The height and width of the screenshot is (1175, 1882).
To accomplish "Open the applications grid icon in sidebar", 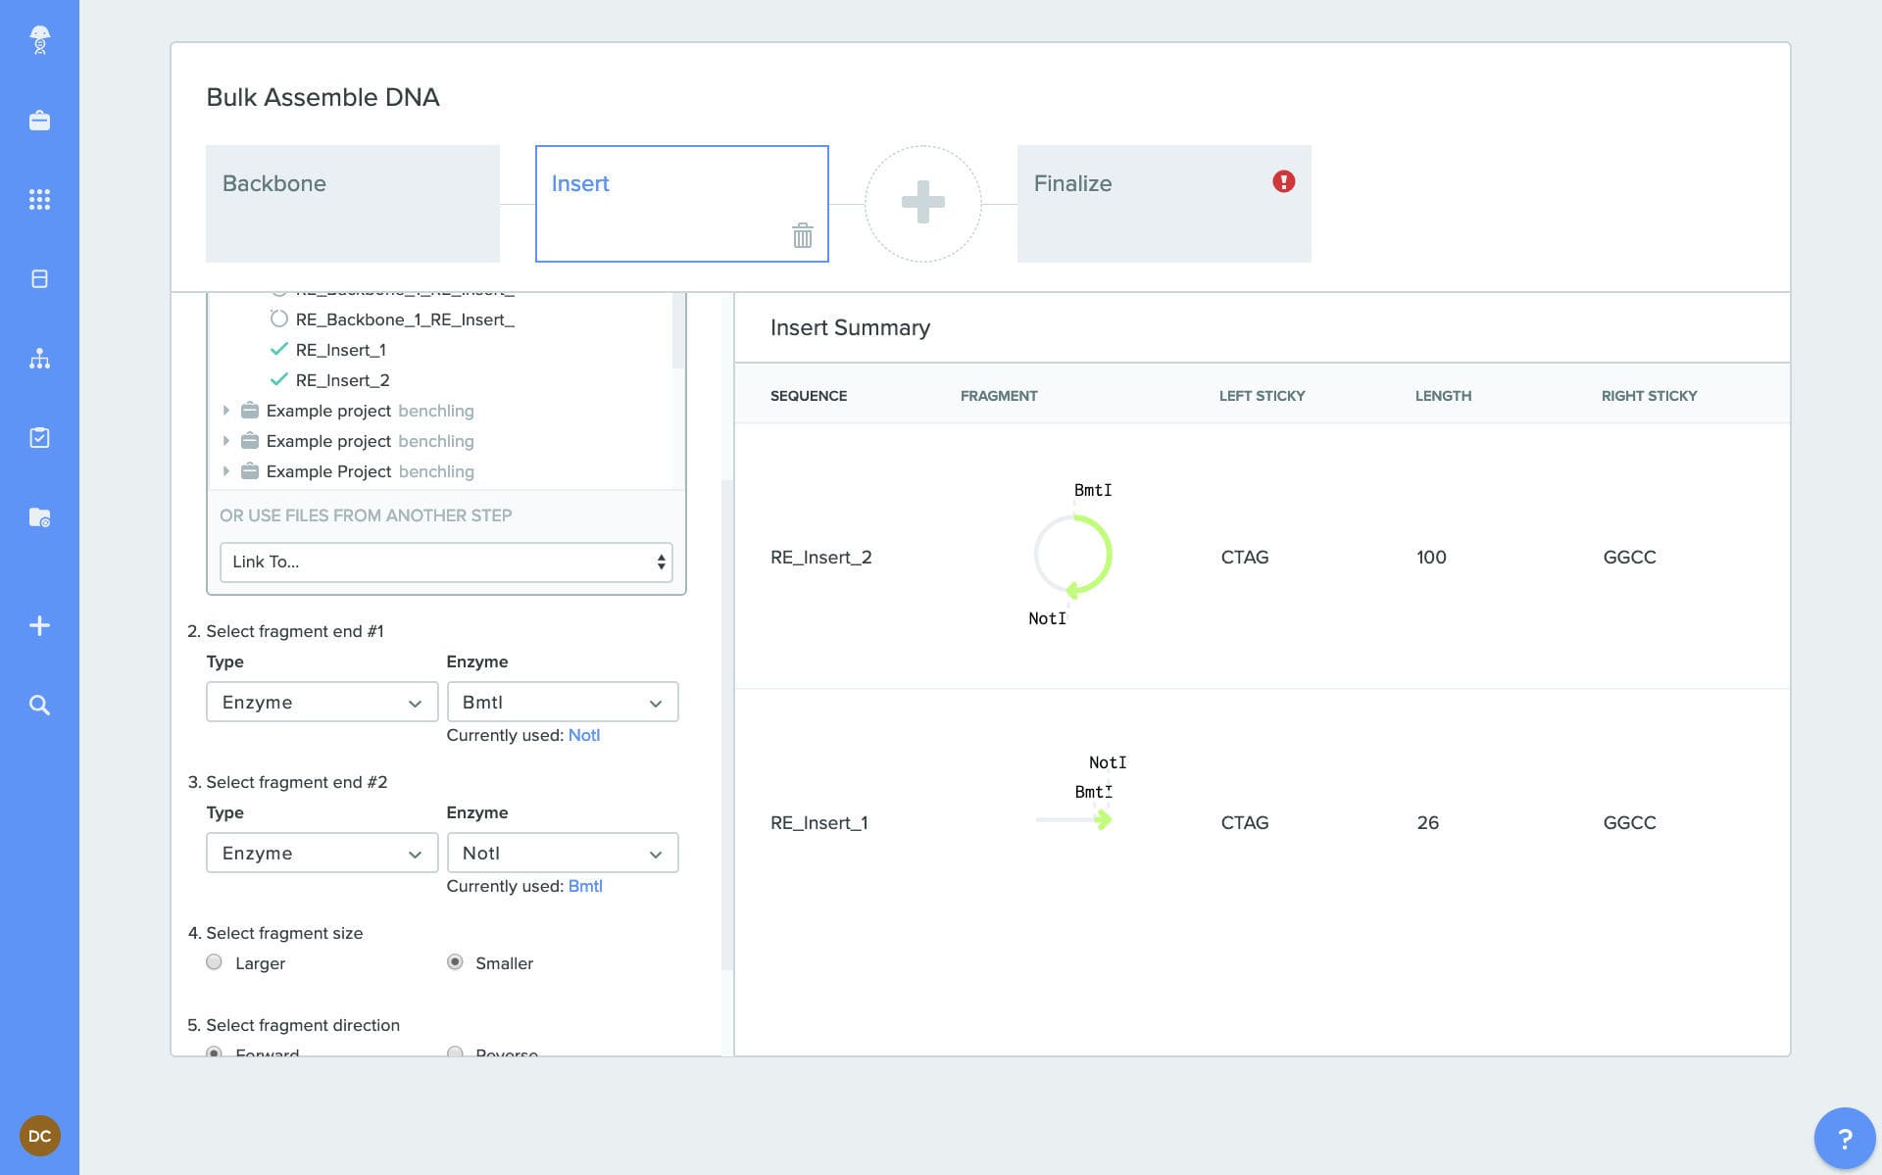I will (x=39, y=200).
